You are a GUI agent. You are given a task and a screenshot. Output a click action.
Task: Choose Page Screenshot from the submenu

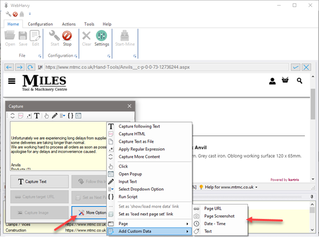(219, 216)
